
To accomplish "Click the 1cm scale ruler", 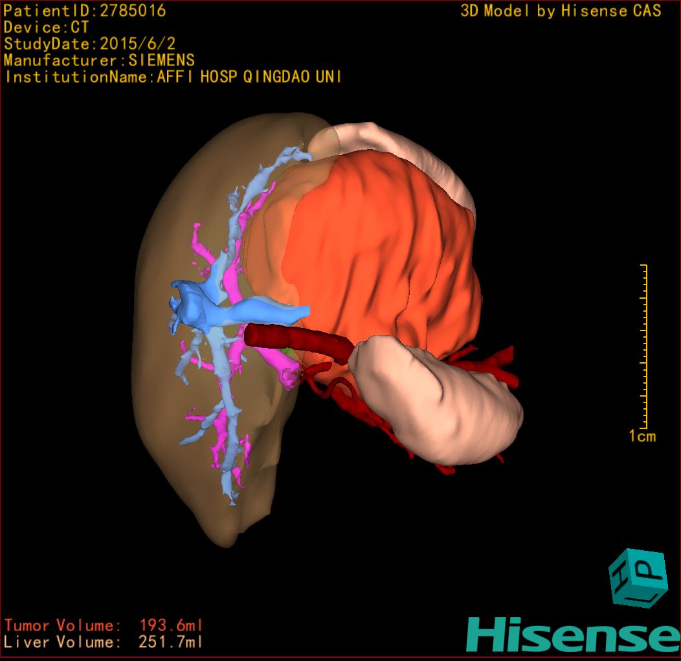I will [644, 347].
